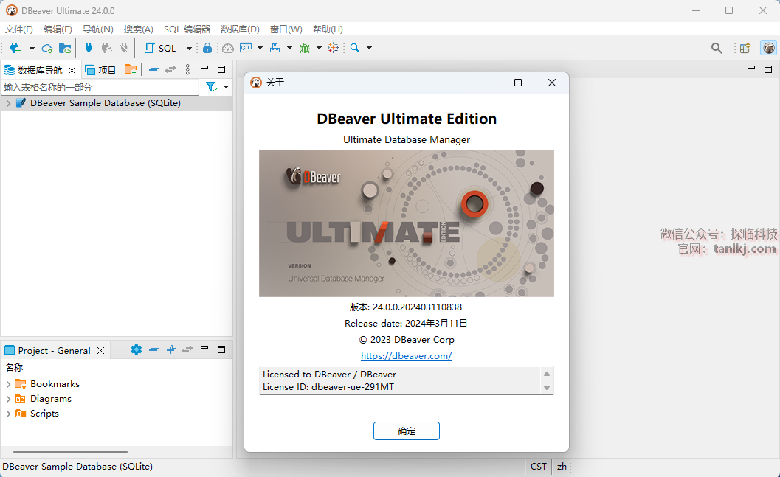
Task: Click the new folder icon in navigator
Action: pos(131,69)
